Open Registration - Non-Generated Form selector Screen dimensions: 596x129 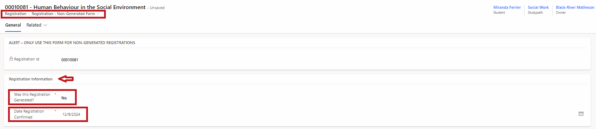pyautogui.click(x=66, y=14)
